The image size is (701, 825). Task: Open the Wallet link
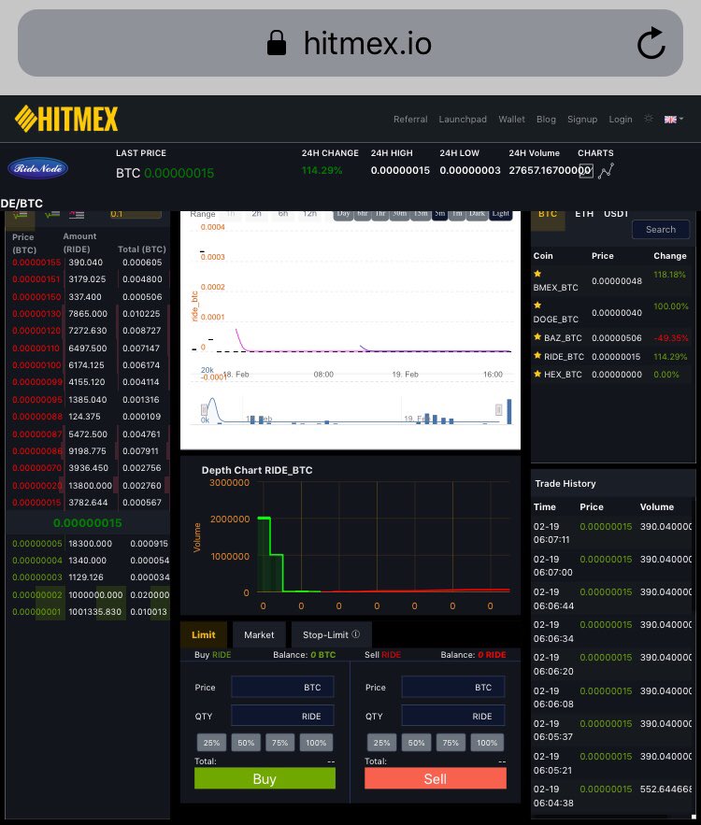(x=511, y=120)
